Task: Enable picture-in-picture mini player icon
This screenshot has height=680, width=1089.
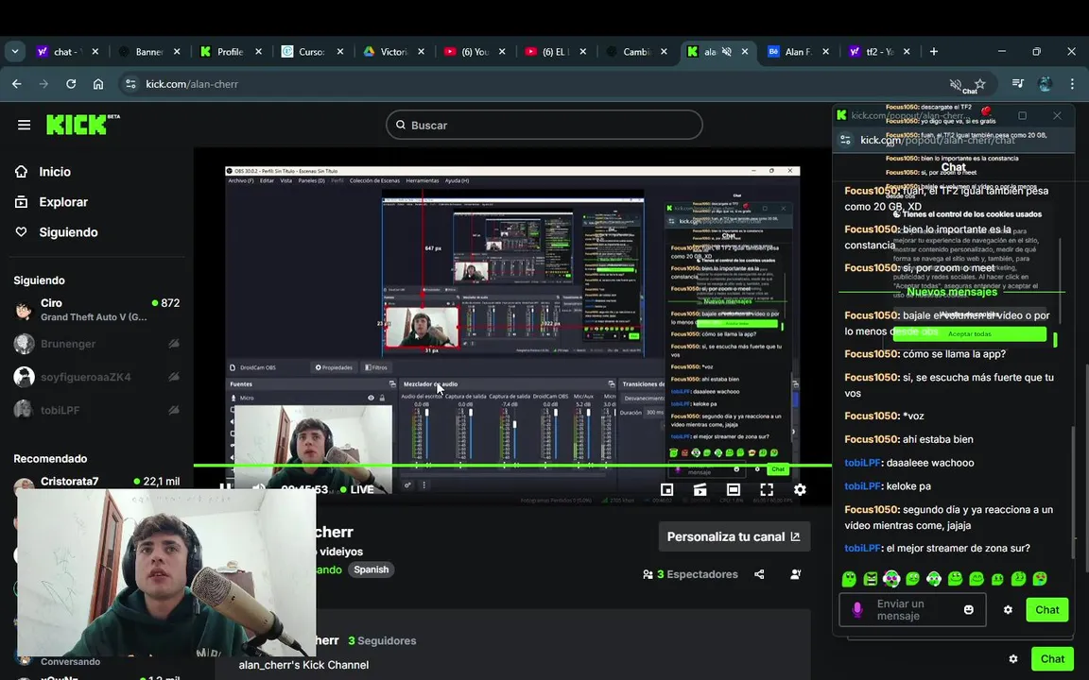Action: pyautogui.click(x=666, y=489)
